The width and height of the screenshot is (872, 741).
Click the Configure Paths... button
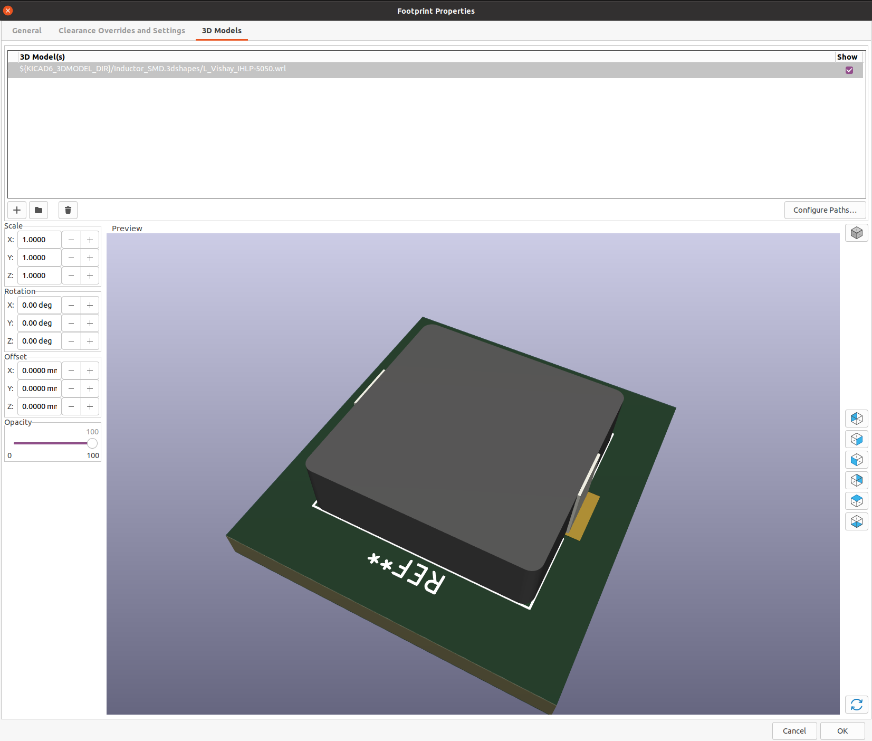(825, 210)
